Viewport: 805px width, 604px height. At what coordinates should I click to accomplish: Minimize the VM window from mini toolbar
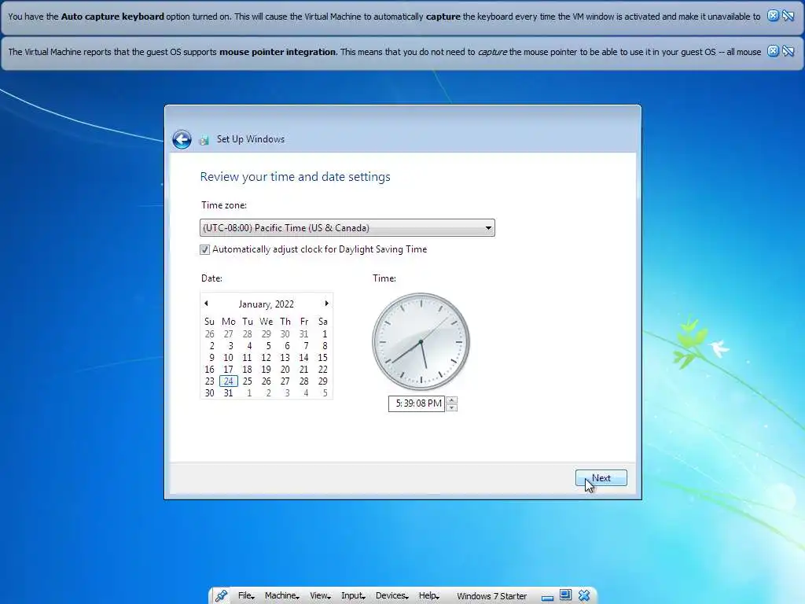coord(547,597)
